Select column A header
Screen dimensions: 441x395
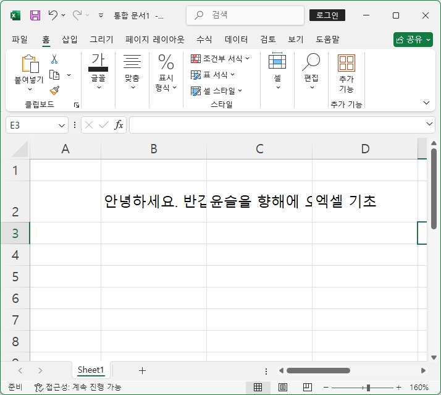pyautogui.click(x=65, y=148)
